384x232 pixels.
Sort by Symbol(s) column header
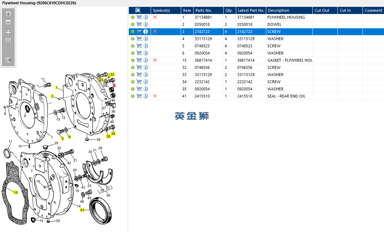(x=166, y=10)
